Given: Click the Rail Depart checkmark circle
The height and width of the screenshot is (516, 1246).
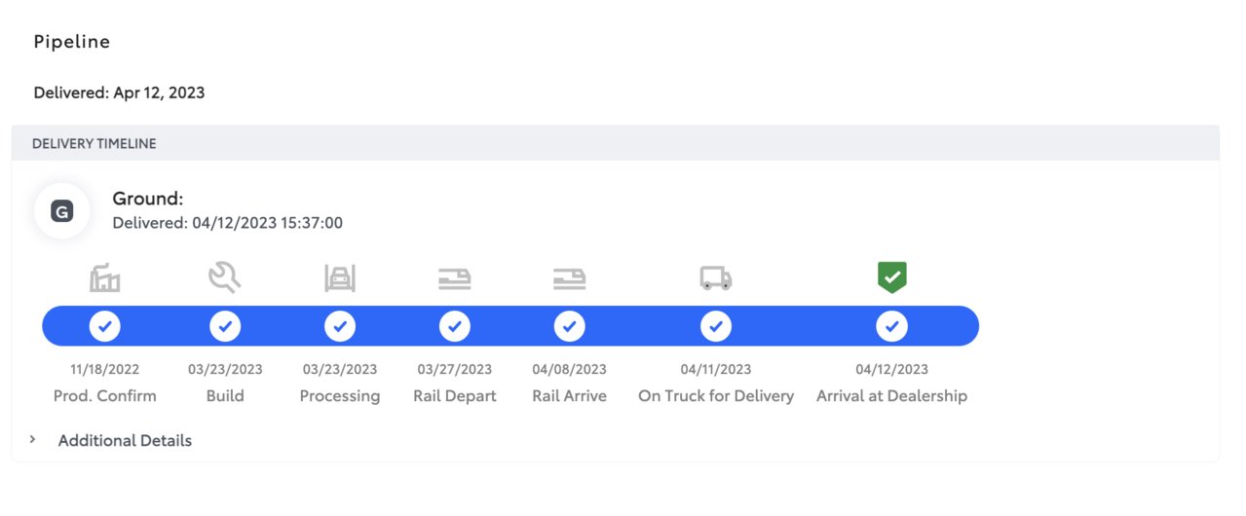Looking at the screenshot, I should [x=455, y=326].
